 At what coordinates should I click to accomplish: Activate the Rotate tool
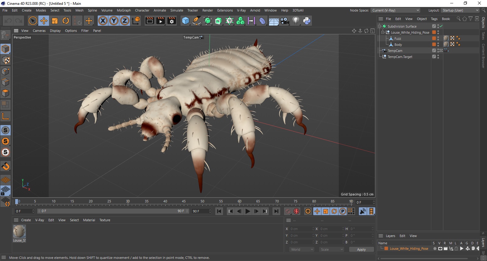click(x=65, y=21)
